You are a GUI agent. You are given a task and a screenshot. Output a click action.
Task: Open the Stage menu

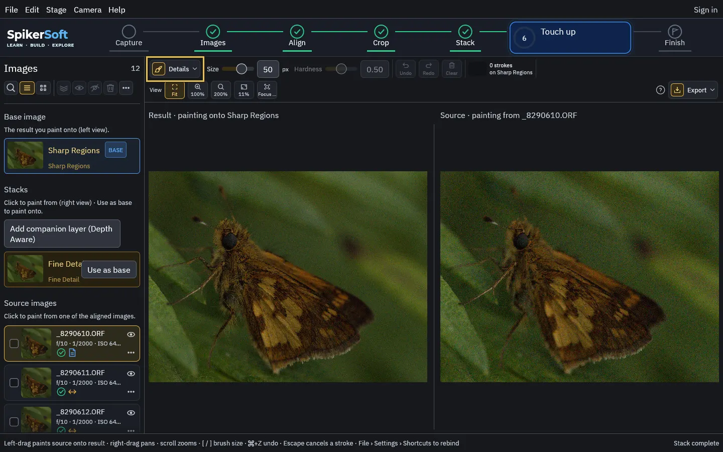56,10
